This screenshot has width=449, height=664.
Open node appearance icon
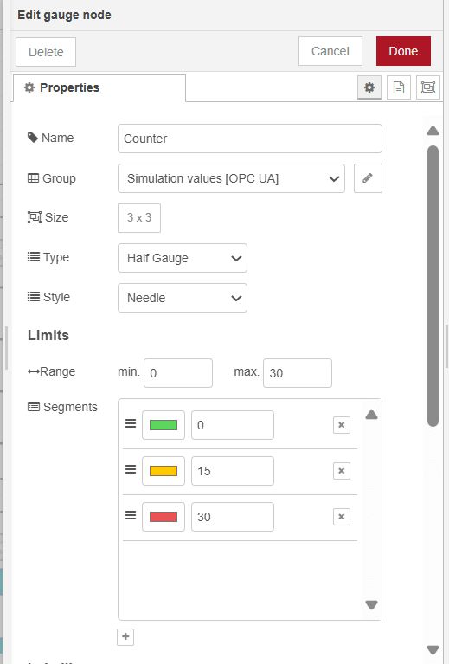pyautogui.click(x=428, y=87)
